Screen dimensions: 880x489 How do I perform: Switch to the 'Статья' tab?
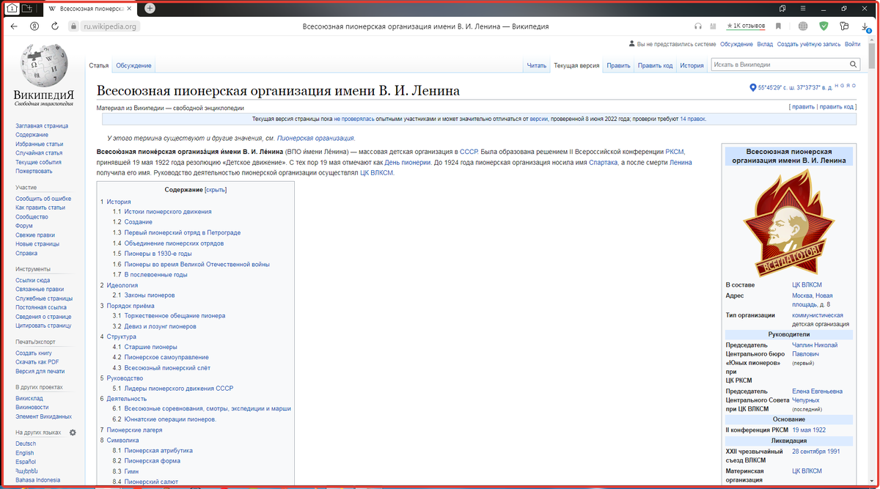[x=99, y=65]
